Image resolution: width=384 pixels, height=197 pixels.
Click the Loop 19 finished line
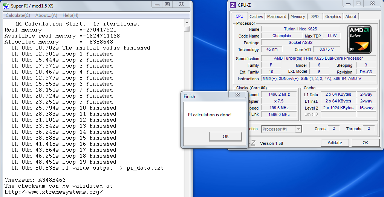(x=64, y=162)
